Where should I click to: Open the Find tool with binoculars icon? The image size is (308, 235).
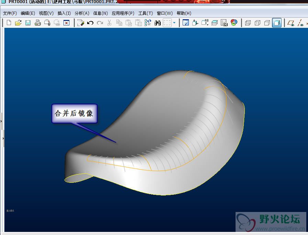[x=158, y=23]
